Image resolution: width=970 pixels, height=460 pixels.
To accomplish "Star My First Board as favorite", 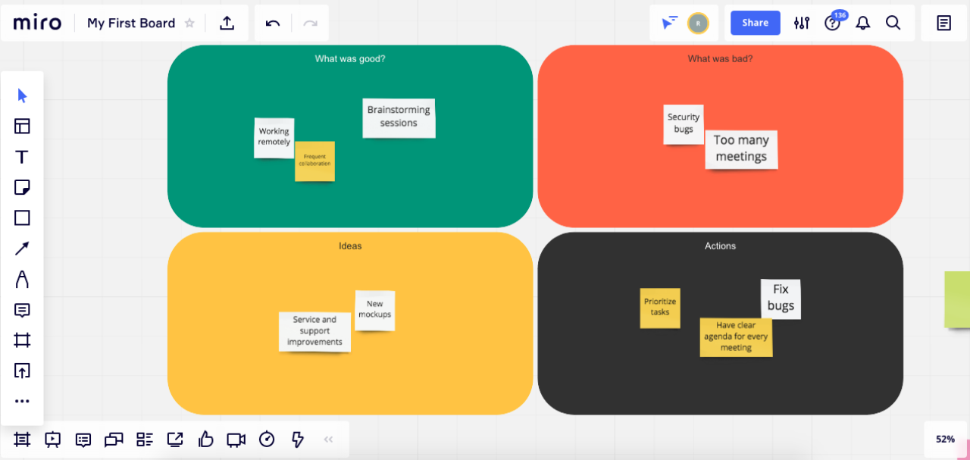I will [x=189, y=23].
